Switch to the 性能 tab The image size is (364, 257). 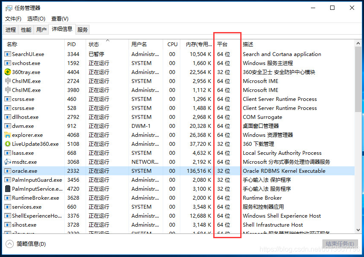click(x=26, y=30)
